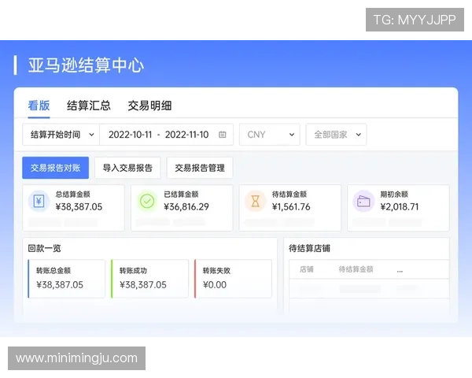
Task: Click the 转账成功 card
Action: click(x=149, y=279)
